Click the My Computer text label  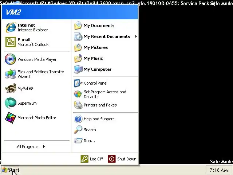pyautogui.click(x=98, y=69)
